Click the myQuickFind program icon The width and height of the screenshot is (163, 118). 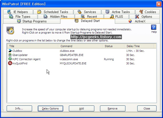tap(10, 63)
